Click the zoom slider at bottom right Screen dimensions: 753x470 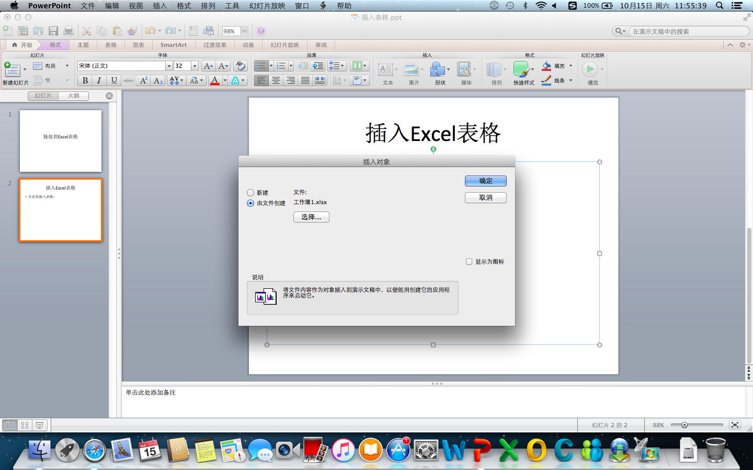pos(697,425)
